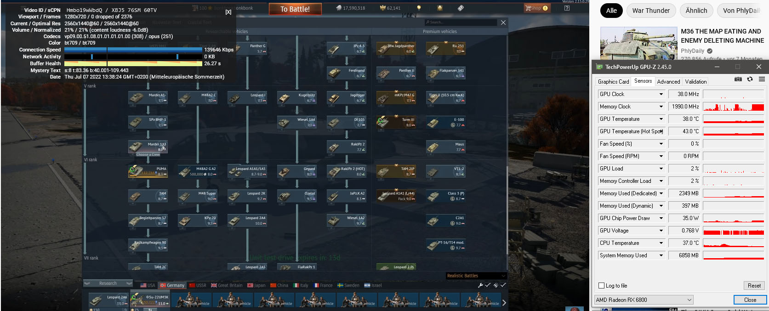
Task: Click the Silver Lions currency icon
Action: tap(339, 8)
